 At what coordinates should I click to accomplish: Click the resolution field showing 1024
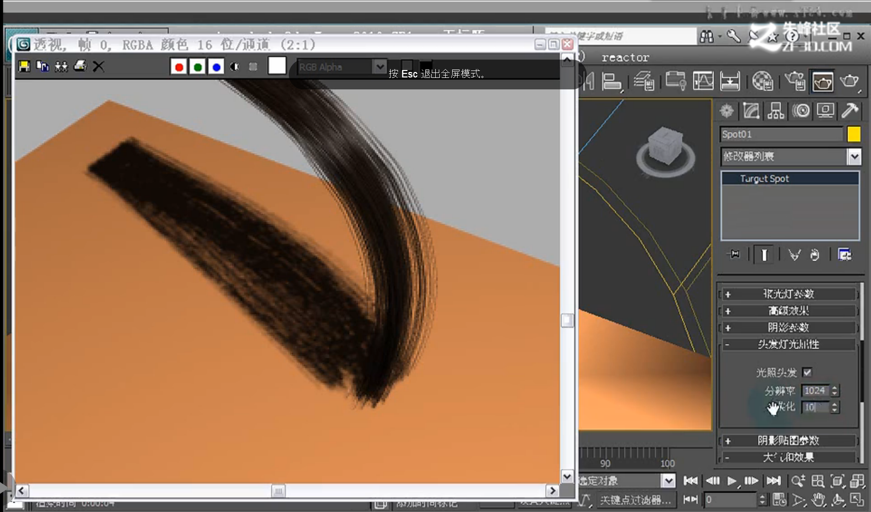click(x=815, y=391)
